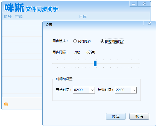This screenshot has height=128, width=158.
Task: Click the 22:00 end time combo box
Action: [x=126, y=90]
